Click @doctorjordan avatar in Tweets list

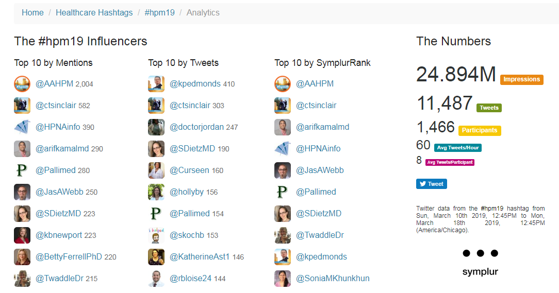click(156, 127)
